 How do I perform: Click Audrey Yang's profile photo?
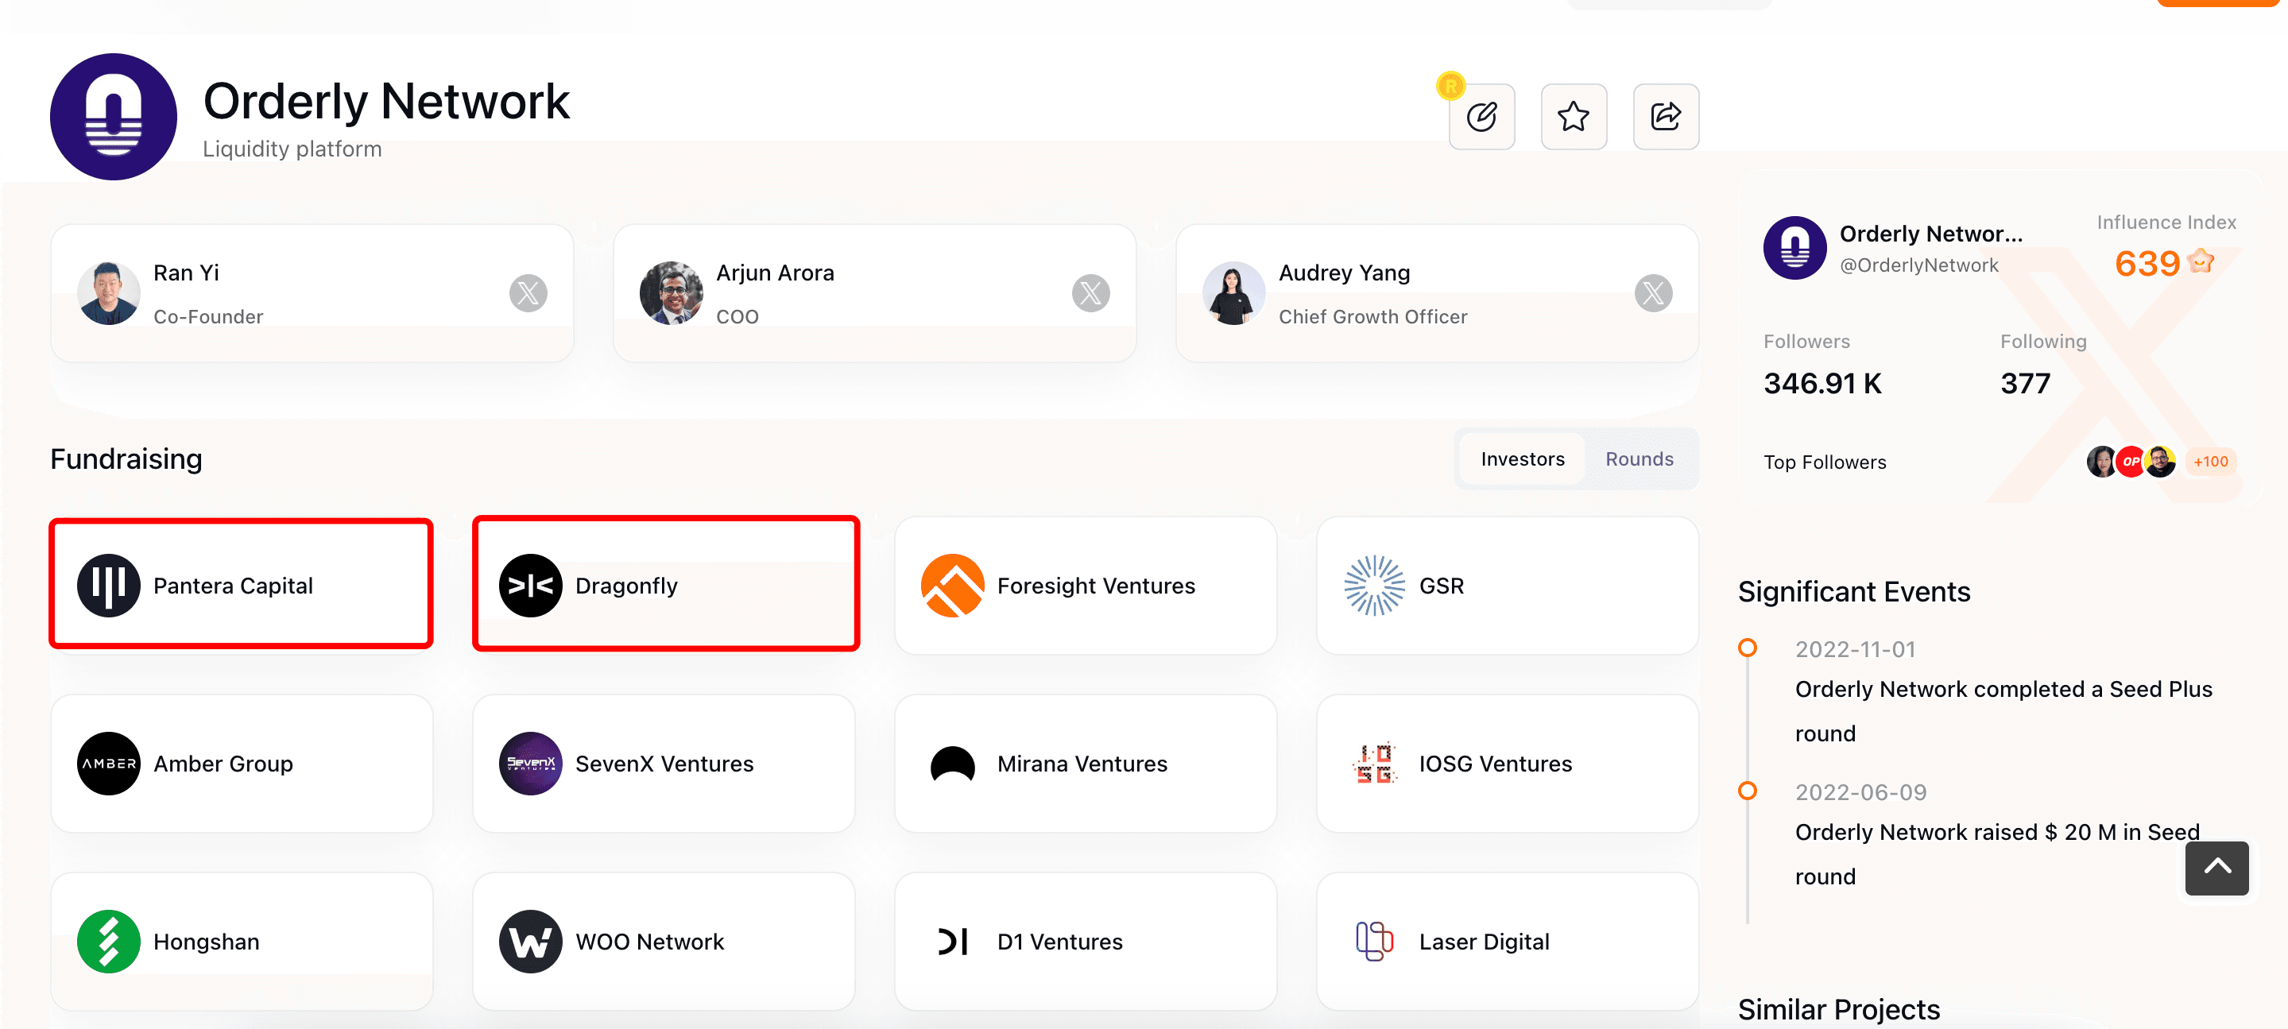coord(1233,293)
